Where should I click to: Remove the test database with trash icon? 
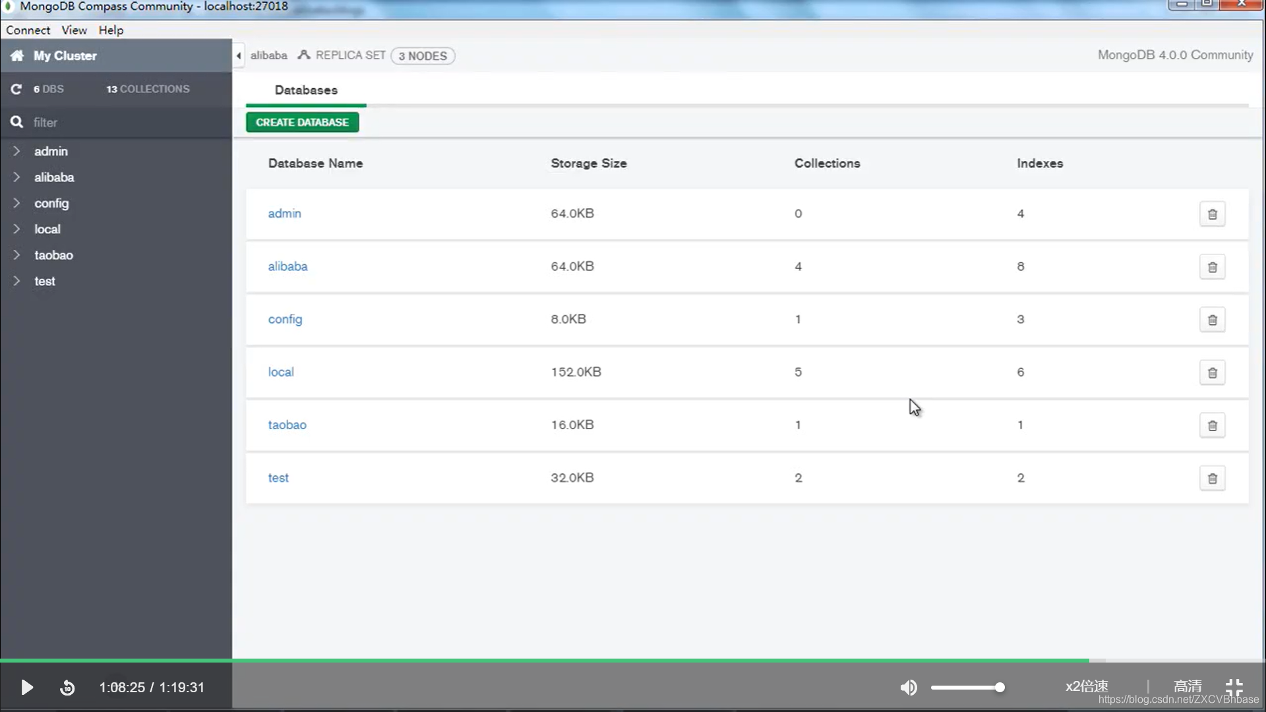coord(1212,479)
